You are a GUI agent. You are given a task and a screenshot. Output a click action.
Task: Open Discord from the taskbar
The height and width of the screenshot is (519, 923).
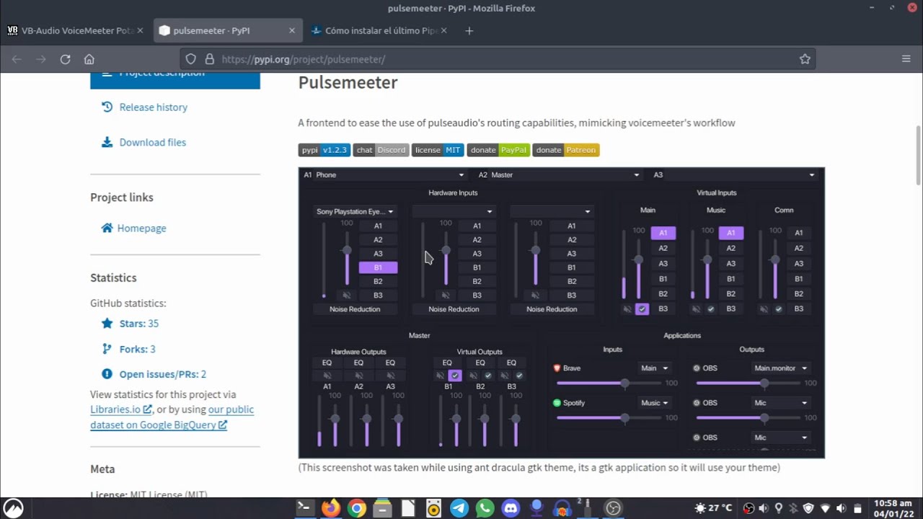[511, 508]
